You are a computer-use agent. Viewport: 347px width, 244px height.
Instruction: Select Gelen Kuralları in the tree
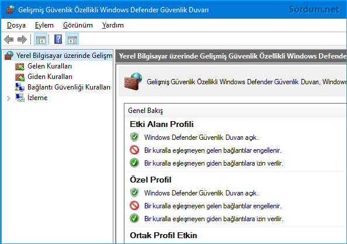click(x=50, y=66)
